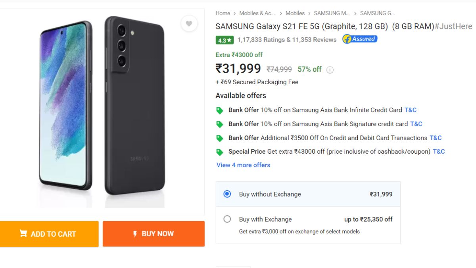Image resolution: width=476 pixels, height=268 pixels.
Task: Click the Flipkart Assured badge
Action: [360, 39]
